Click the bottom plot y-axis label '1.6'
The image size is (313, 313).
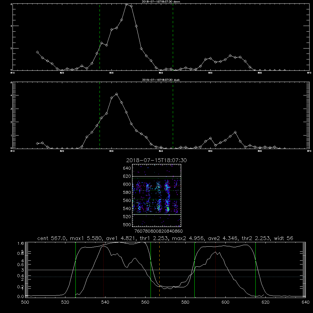tap(21, 244)
